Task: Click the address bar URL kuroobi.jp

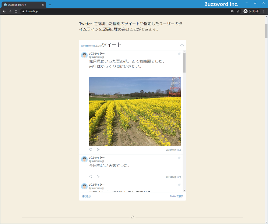Action: tap(32, 11)
